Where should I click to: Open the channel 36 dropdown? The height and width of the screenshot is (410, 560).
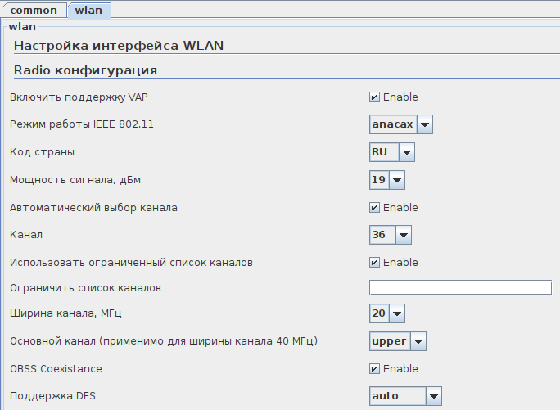pos(402,236)
